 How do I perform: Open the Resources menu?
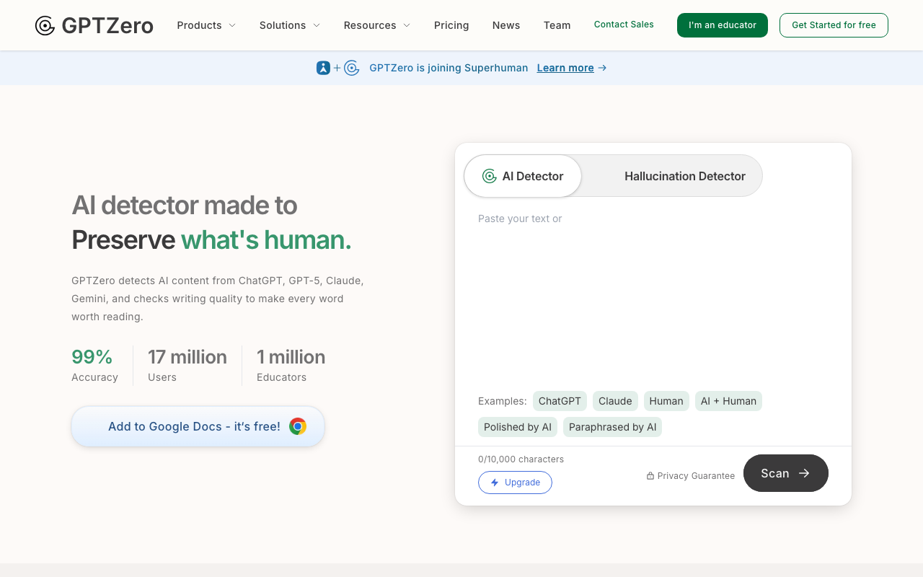pyautogui.click(x=377, y=25)
